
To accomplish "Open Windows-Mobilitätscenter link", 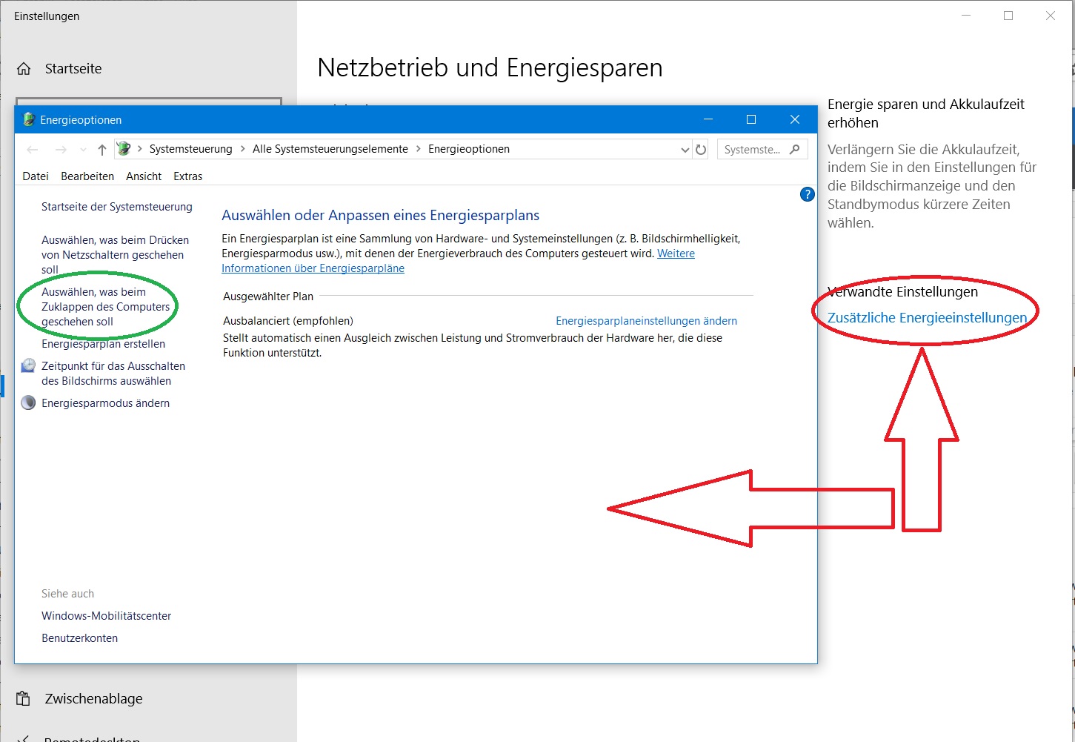I will (106, 616).
